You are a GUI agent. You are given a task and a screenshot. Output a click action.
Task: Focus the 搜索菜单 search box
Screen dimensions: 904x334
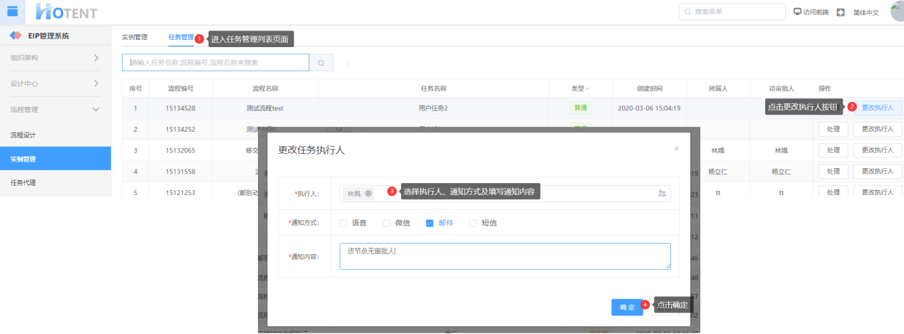(732, 12)
